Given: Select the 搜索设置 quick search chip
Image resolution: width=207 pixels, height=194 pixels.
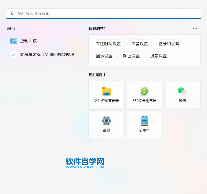Looking at the screenshot, I should pyautogui.click(x=158, y=56).
